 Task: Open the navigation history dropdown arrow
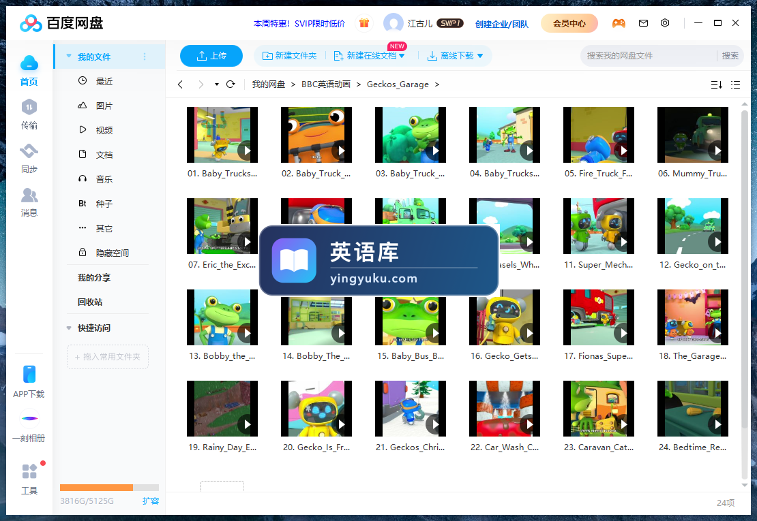click(217, 84)
